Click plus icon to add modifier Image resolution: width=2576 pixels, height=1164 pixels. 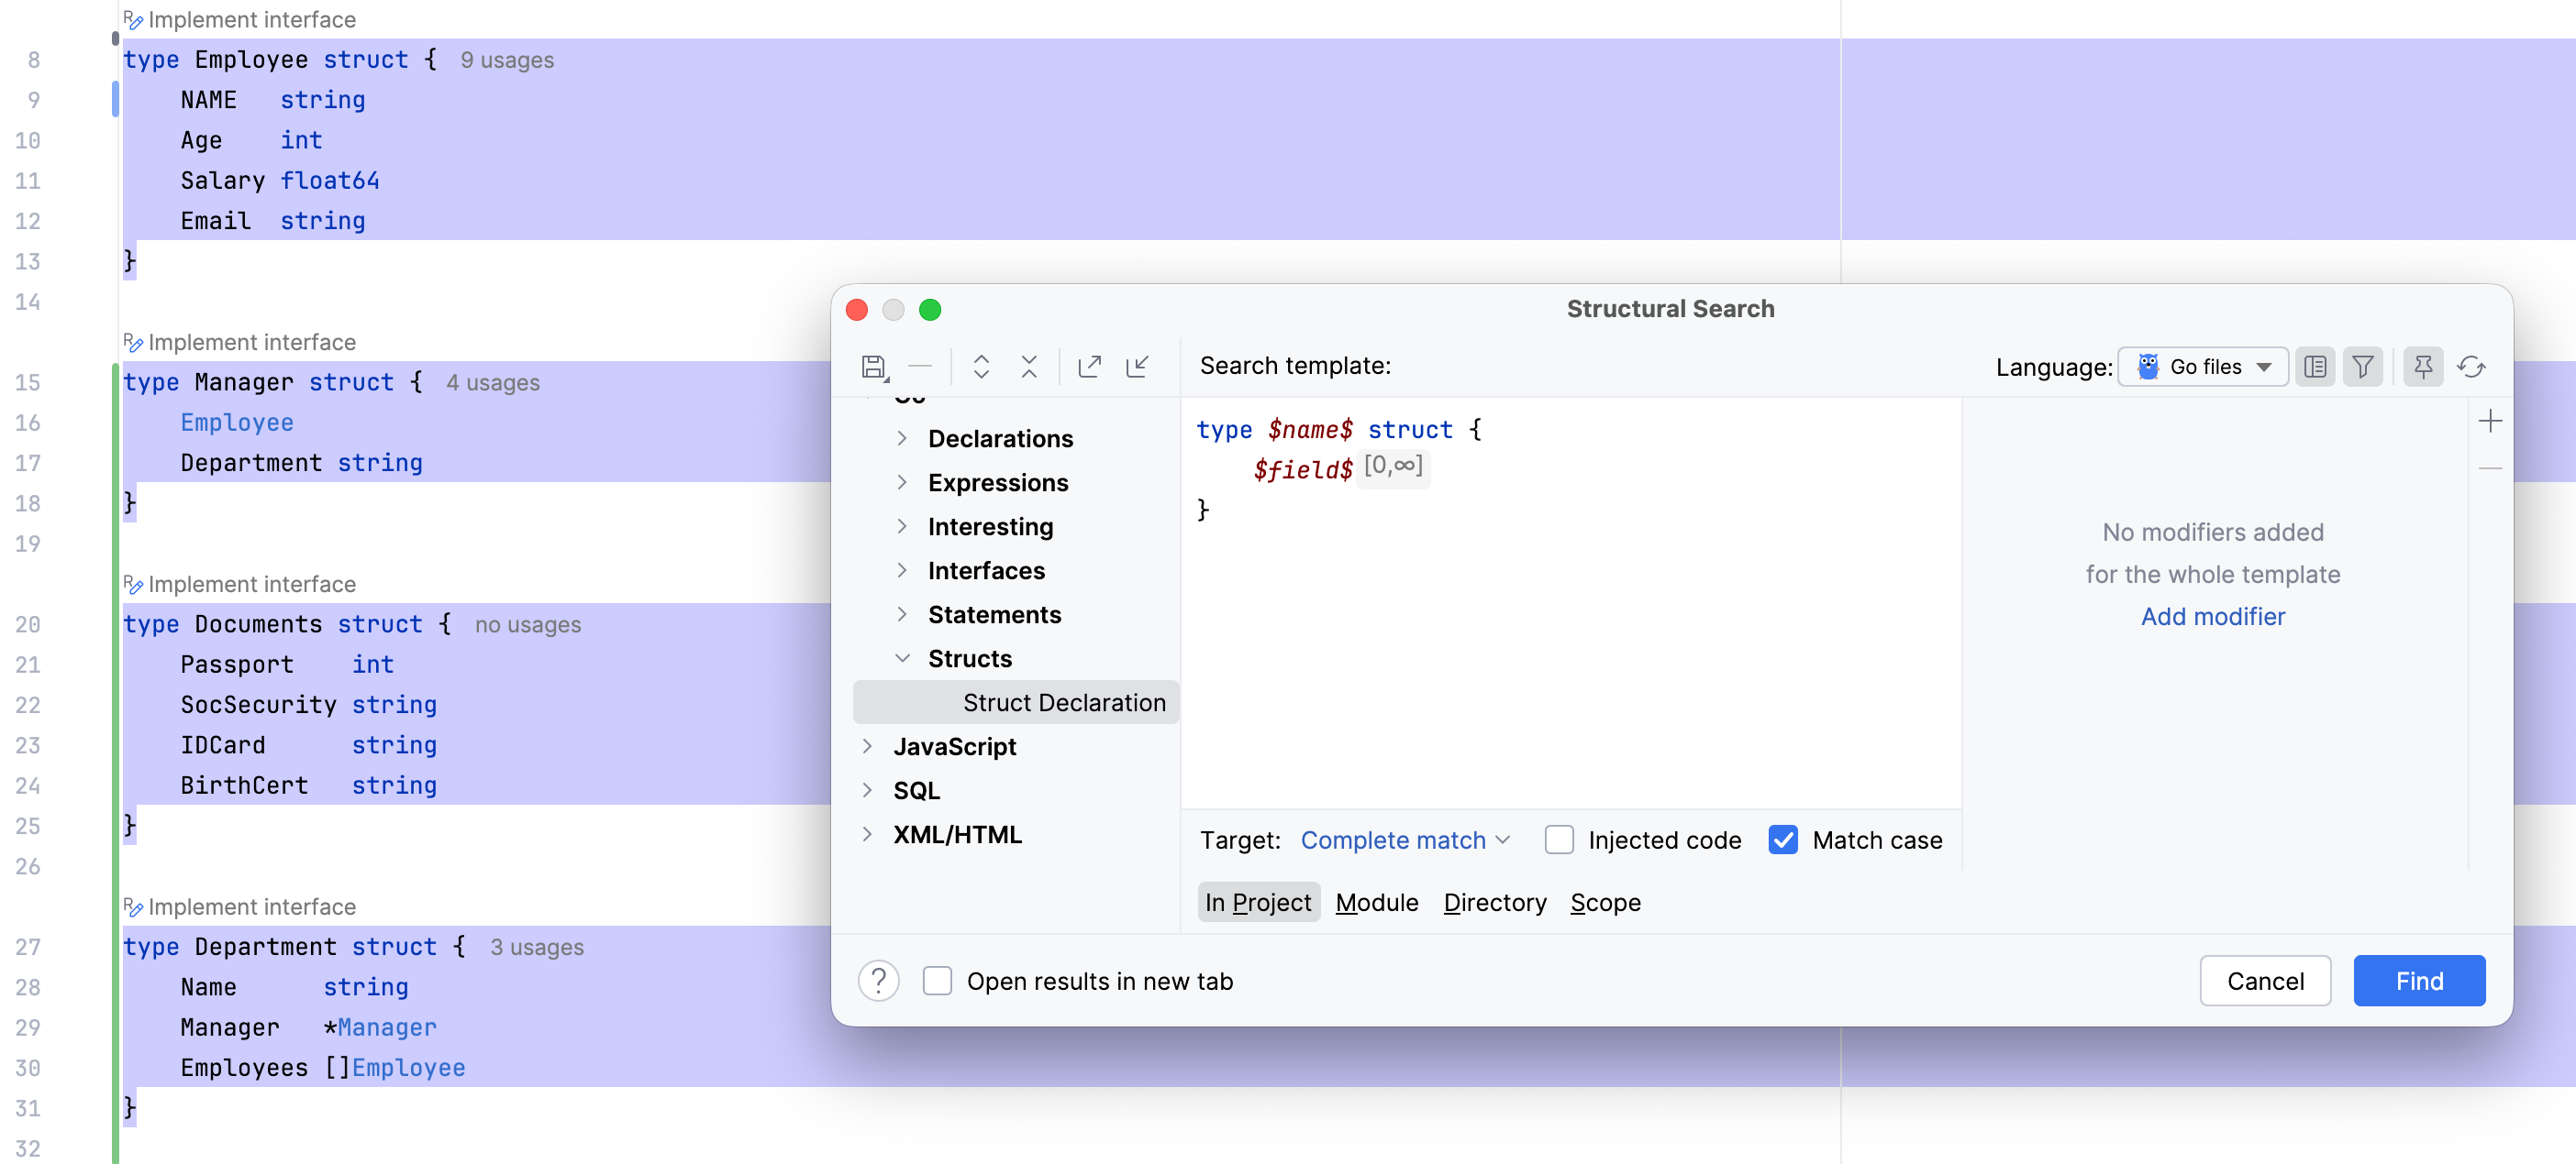(x=2490, y=422)
